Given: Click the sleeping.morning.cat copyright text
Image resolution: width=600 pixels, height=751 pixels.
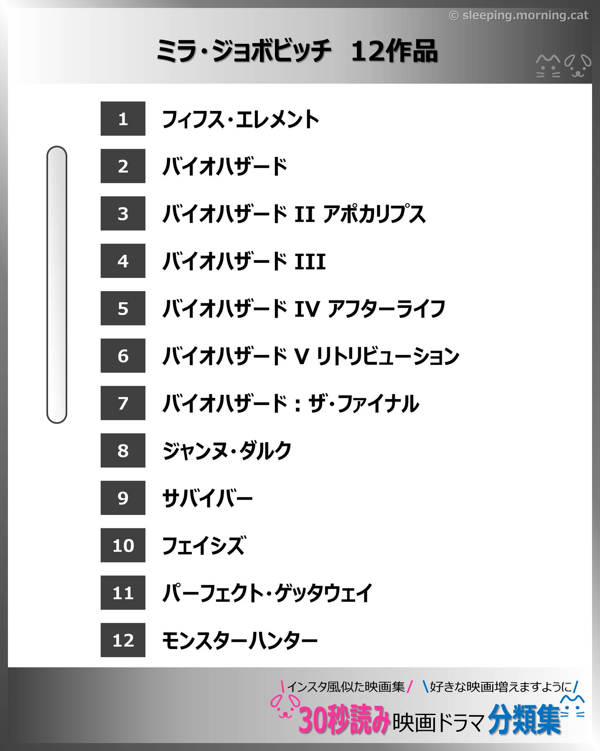Looking at the screenshot, I should (519, 15).
